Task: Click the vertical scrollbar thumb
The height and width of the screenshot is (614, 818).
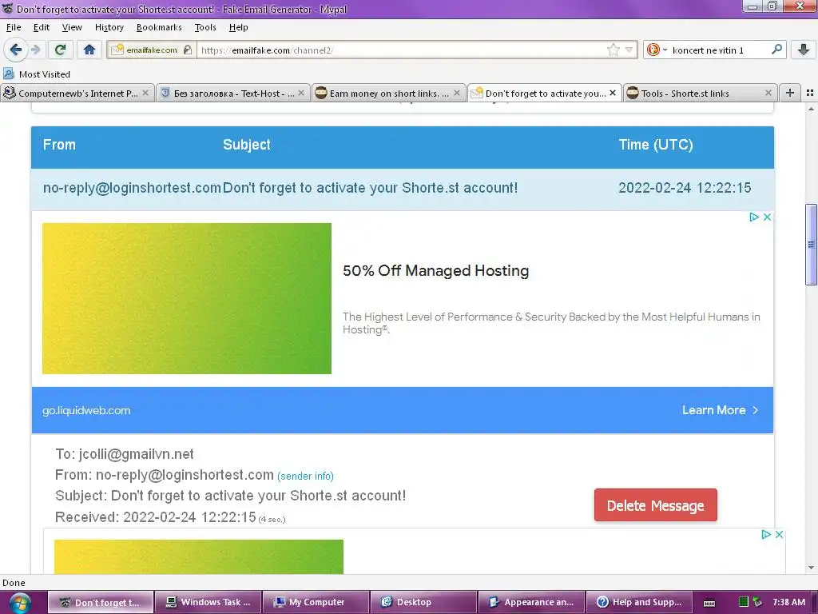Action: [x=811, y=245]
